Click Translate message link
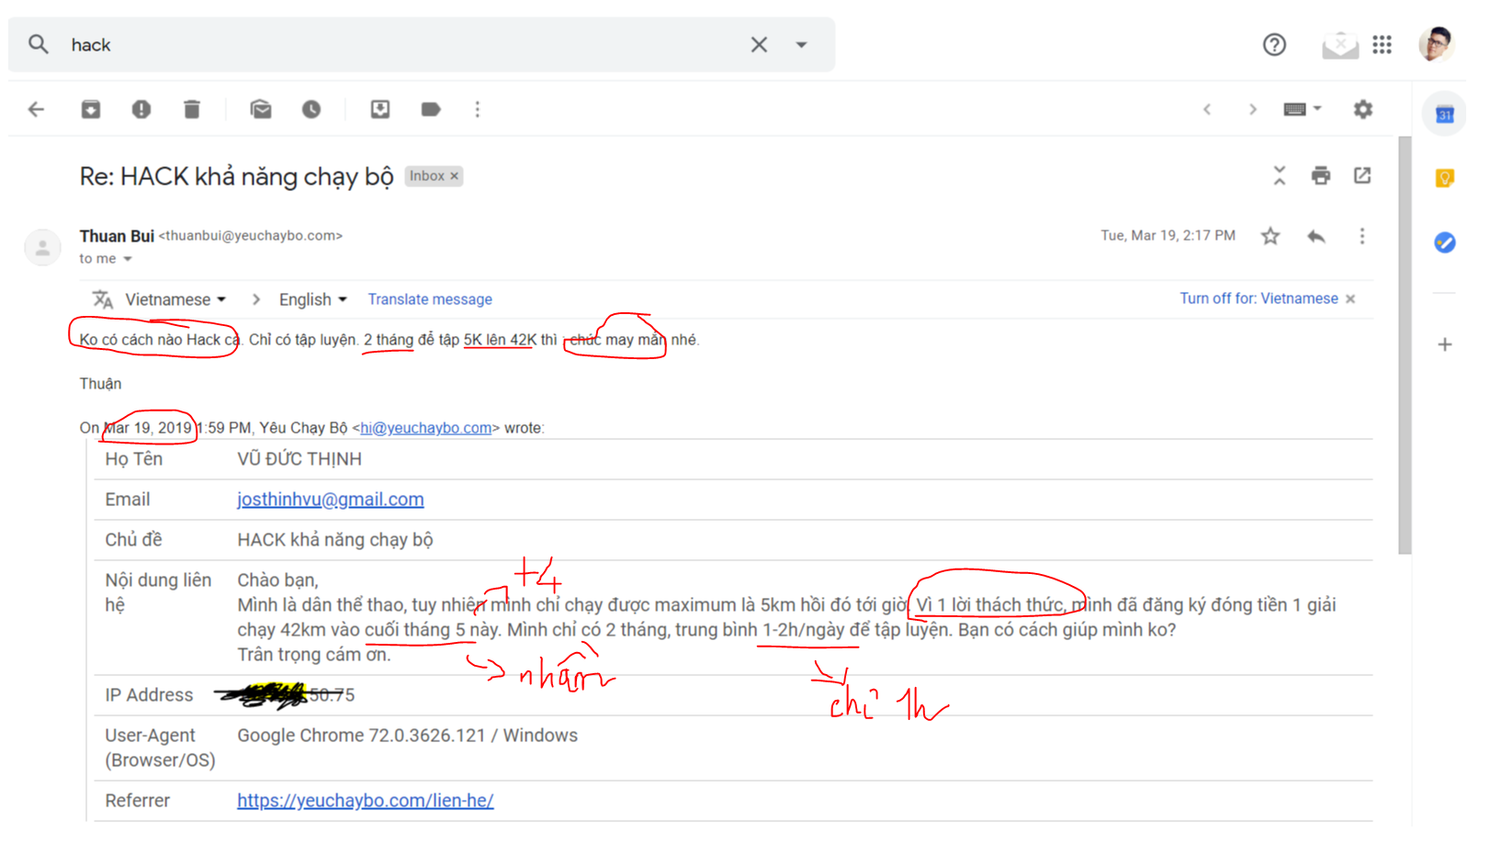Image resolution: width=1491 pixels, height=844 pixels. pos(429,299)
